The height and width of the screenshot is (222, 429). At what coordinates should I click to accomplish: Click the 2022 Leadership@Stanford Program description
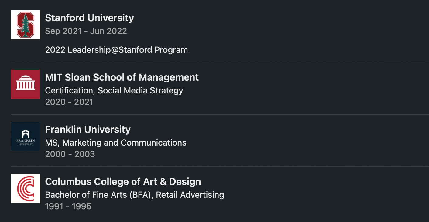(x=116, y=50)
